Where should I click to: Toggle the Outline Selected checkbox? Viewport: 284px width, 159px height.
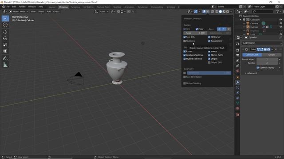tap(185, 59)
